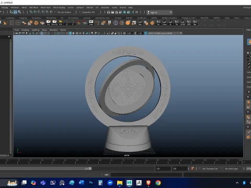The width and height of the screenshot is (251, 188).
Task: Click the highlighted select mode icon
Action: pyautogui.click(x=15, y=12)
